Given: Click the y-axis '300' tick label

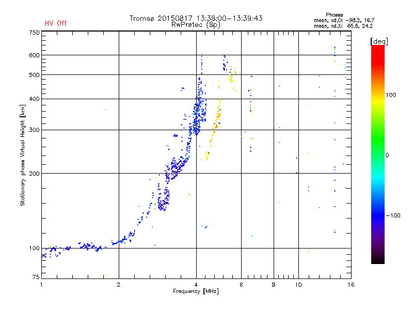Looking at the screenshot, I should [x=34, y=130].
